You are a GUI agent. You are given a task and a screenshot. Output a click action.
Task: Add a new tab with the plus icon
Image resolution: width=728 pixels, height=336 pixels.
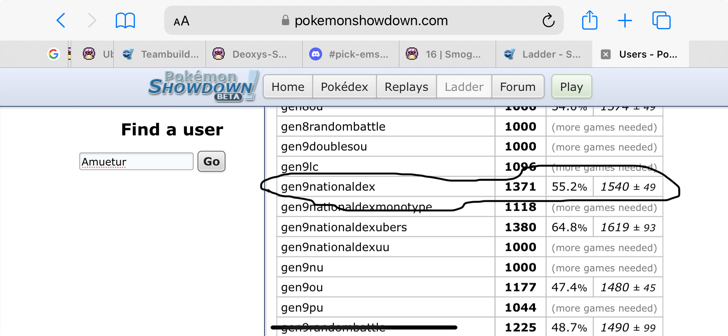(x=625, y=21)
